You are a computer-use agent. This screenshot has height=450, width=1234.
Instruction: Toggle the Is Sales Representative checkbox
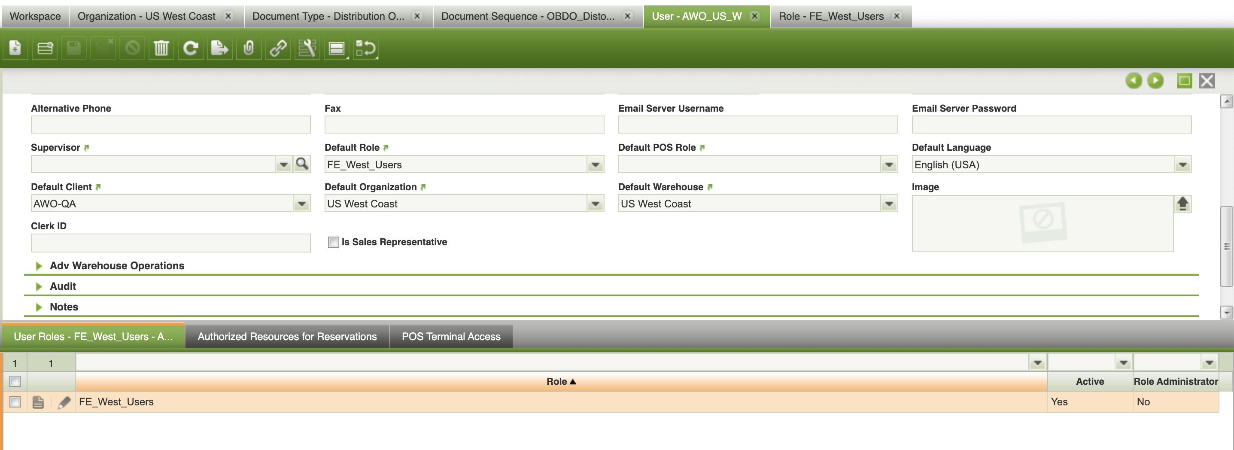click(x=334, y=242)
